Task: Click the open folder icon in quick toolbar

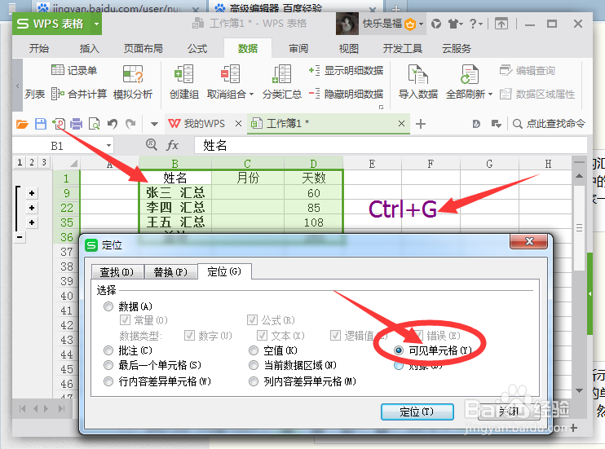Action: [22, 124]
